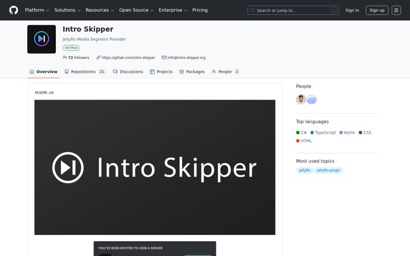Viewport: 410px width, 256px height.
Task: Open the second member avatar in blue
Action: point(311,99)
